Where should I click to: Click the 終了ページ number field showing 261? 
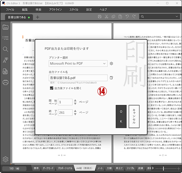tap(65, 113)
